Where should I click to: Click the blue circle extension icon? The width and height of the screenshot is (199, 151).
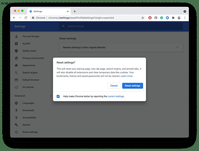(167, 18)
